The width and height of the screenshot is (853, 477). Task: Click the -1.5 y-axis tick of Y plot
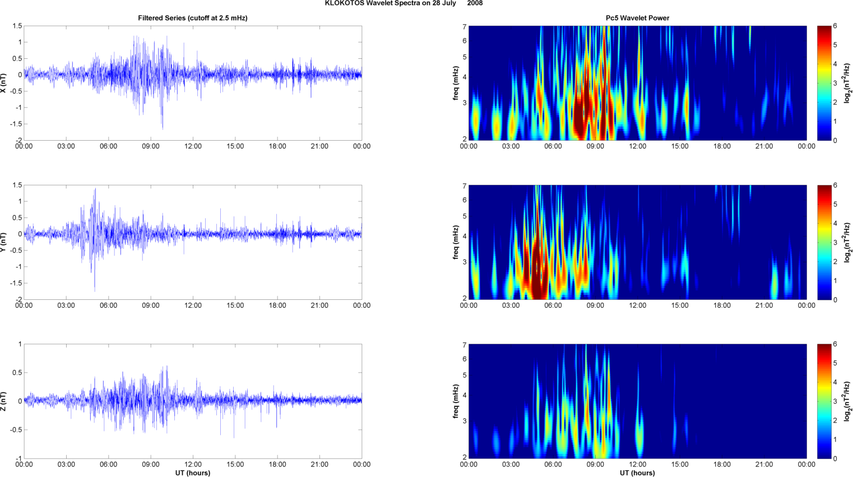coord(16,284)
